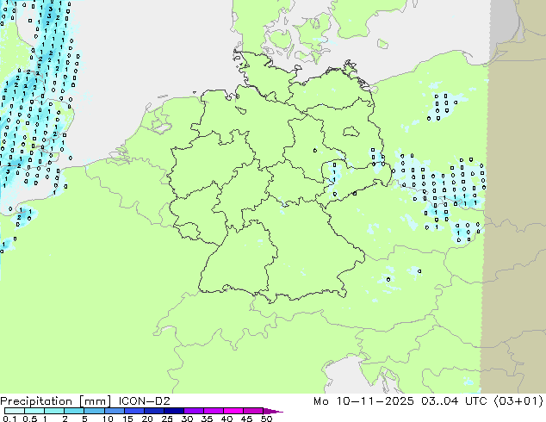
Task: Click the purple arrow tip ending the color scale
Action: click(273, 411)
